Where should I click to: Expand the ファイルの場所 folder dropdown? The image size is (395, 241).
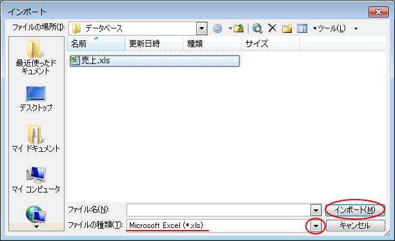point(201,28)
